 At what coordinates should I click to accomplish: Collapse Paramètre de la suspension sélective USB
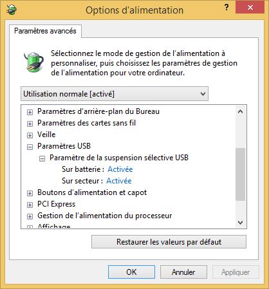42,158
